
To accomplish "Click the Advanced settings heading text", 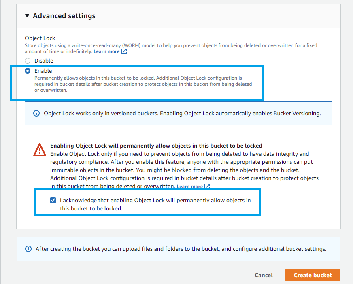I will pyautogui.click(x=64, y=16).
